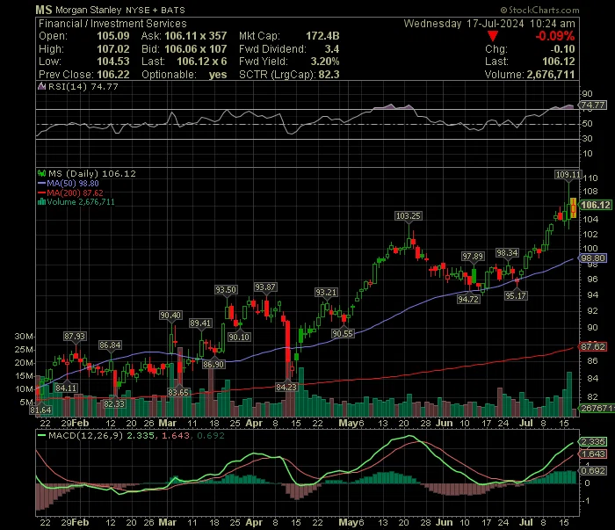Click the MACD histogram 0.692 axis tag
Viewport: 615px width, 530px height.
click(x=593, y=471)
